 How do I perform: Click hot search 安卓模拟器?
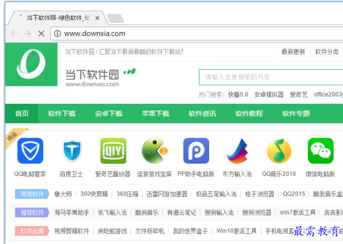(269, 95)
